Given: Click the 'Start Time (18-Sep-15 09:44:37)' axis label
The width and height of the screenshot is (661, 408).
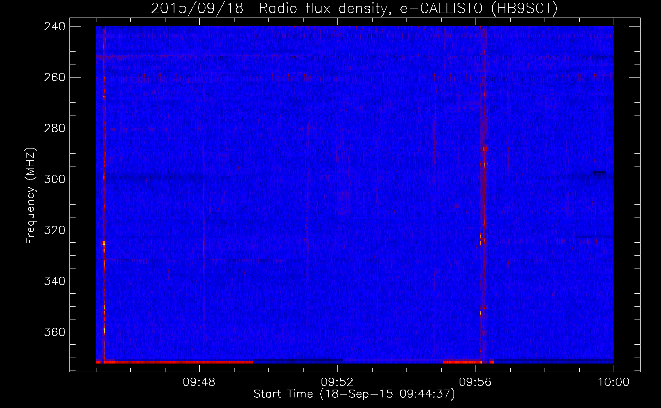Looking at the screenshot, I should pos(354,394).
